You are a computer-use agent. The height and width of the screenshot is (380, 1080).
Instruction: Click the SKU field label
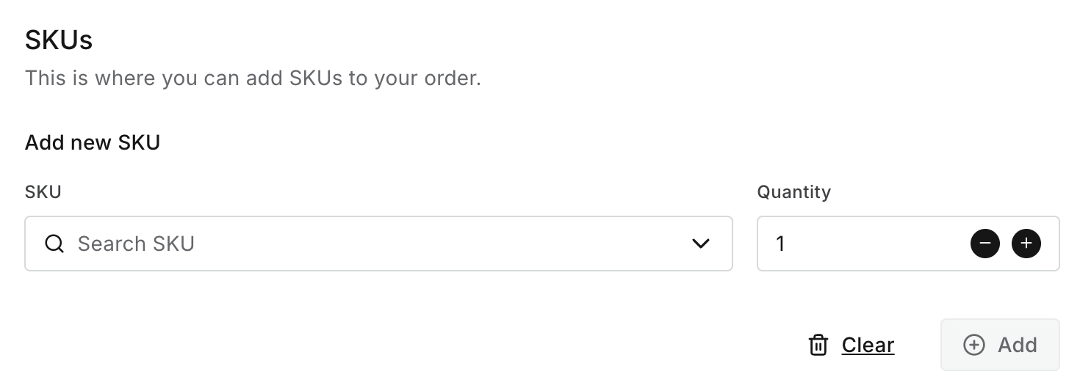tap(43, 192)
